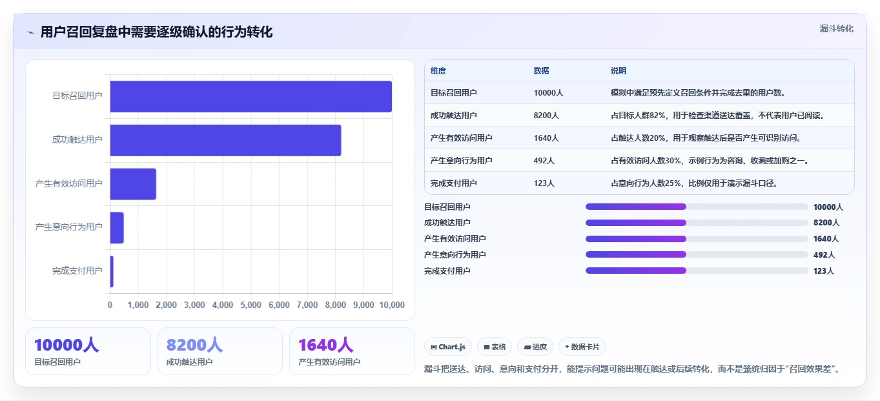This screenshot has width=880, height=401.
Task: Click the 目标召回用户 bar in the chart
Action: tap(251, 96)
